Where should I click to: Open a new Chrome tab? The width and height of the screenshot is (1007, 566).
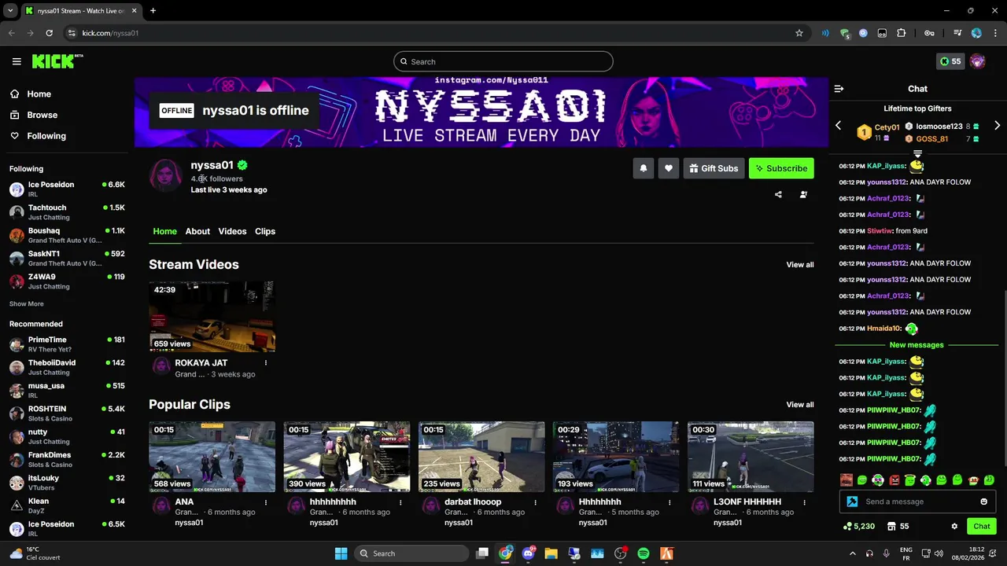pyautogui.click(x=153, y=10)
